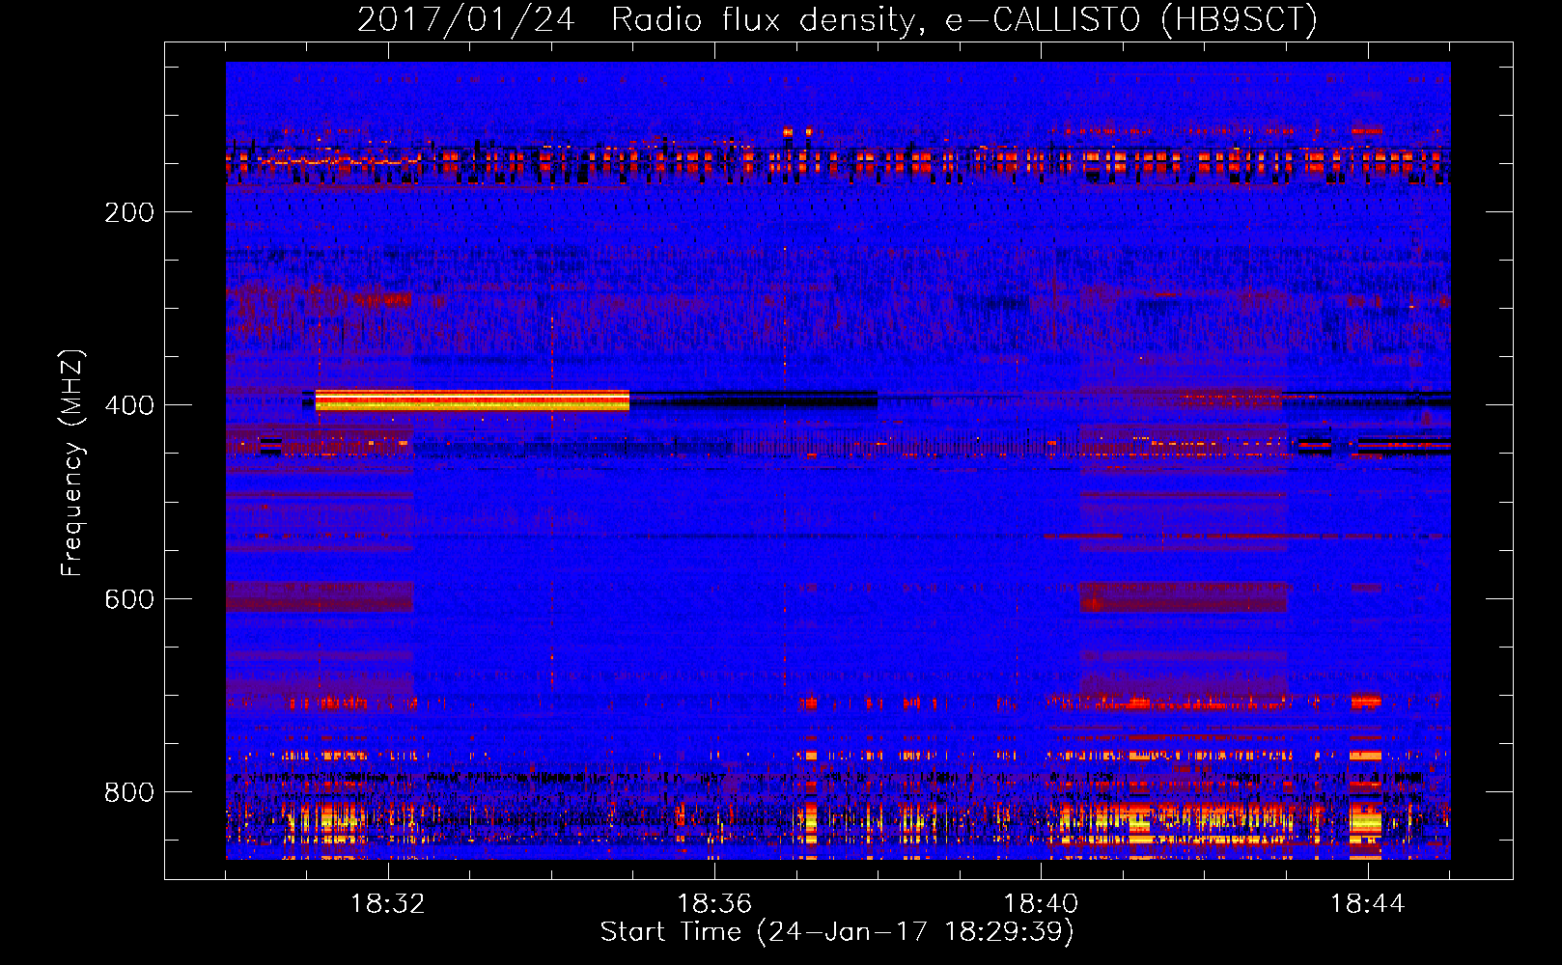1562x965 pixels.
Task: Click the 600 frequency tick label
Action: click(x=129, y=599)
